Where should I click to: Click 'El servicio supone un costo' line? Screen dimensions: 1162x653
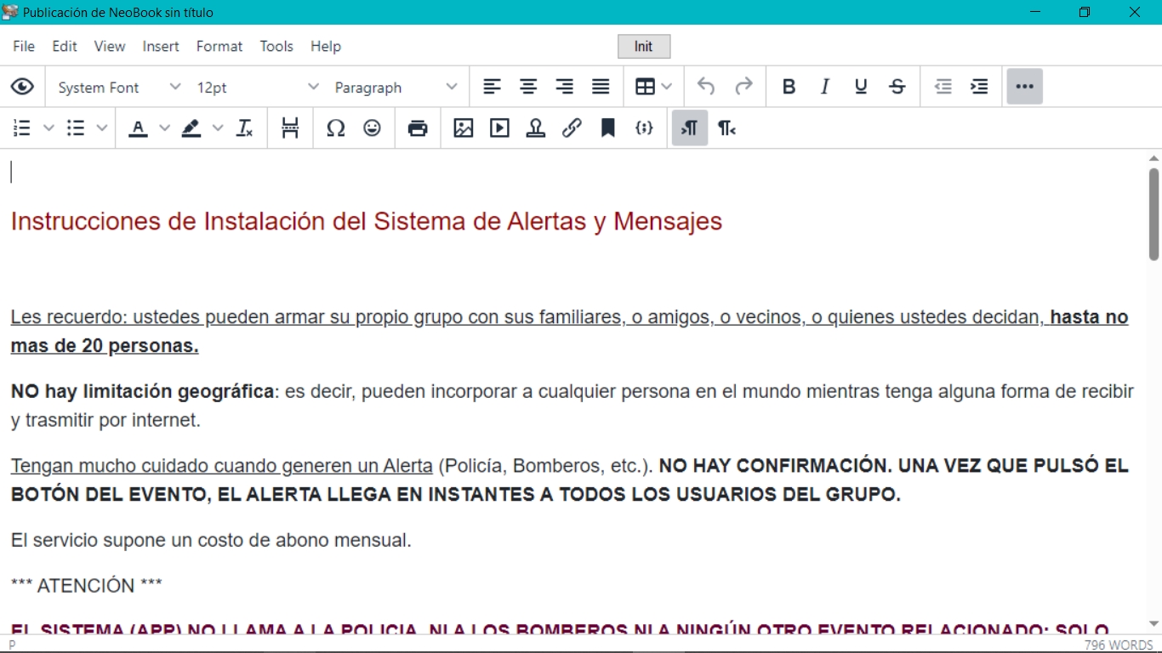[x=211, y=540]
